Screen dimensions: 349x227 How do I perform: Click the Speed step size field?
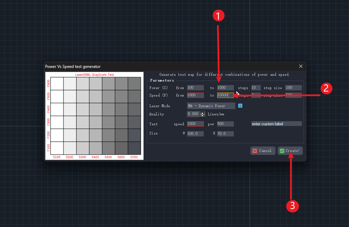point(293,95)
